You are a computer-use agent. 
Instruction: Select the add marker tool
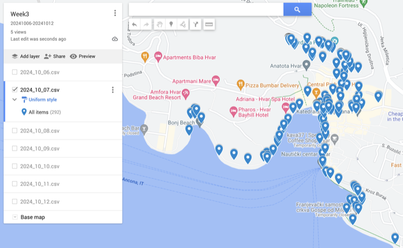(171, 24)
